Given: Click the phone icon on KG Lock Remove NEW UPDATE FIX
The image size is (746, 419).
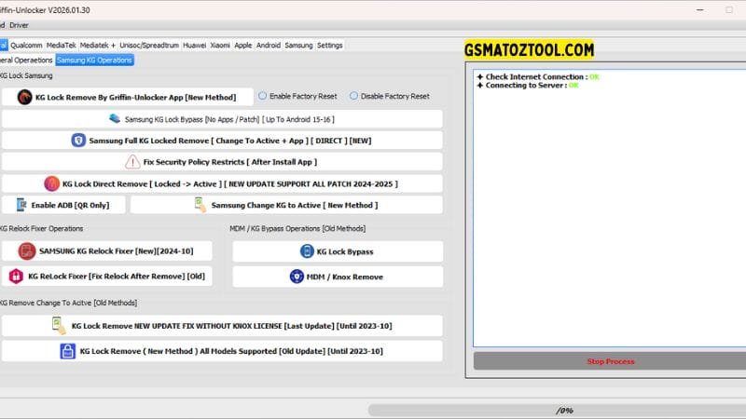Looking at the screenshot, I should pos(59,325).
